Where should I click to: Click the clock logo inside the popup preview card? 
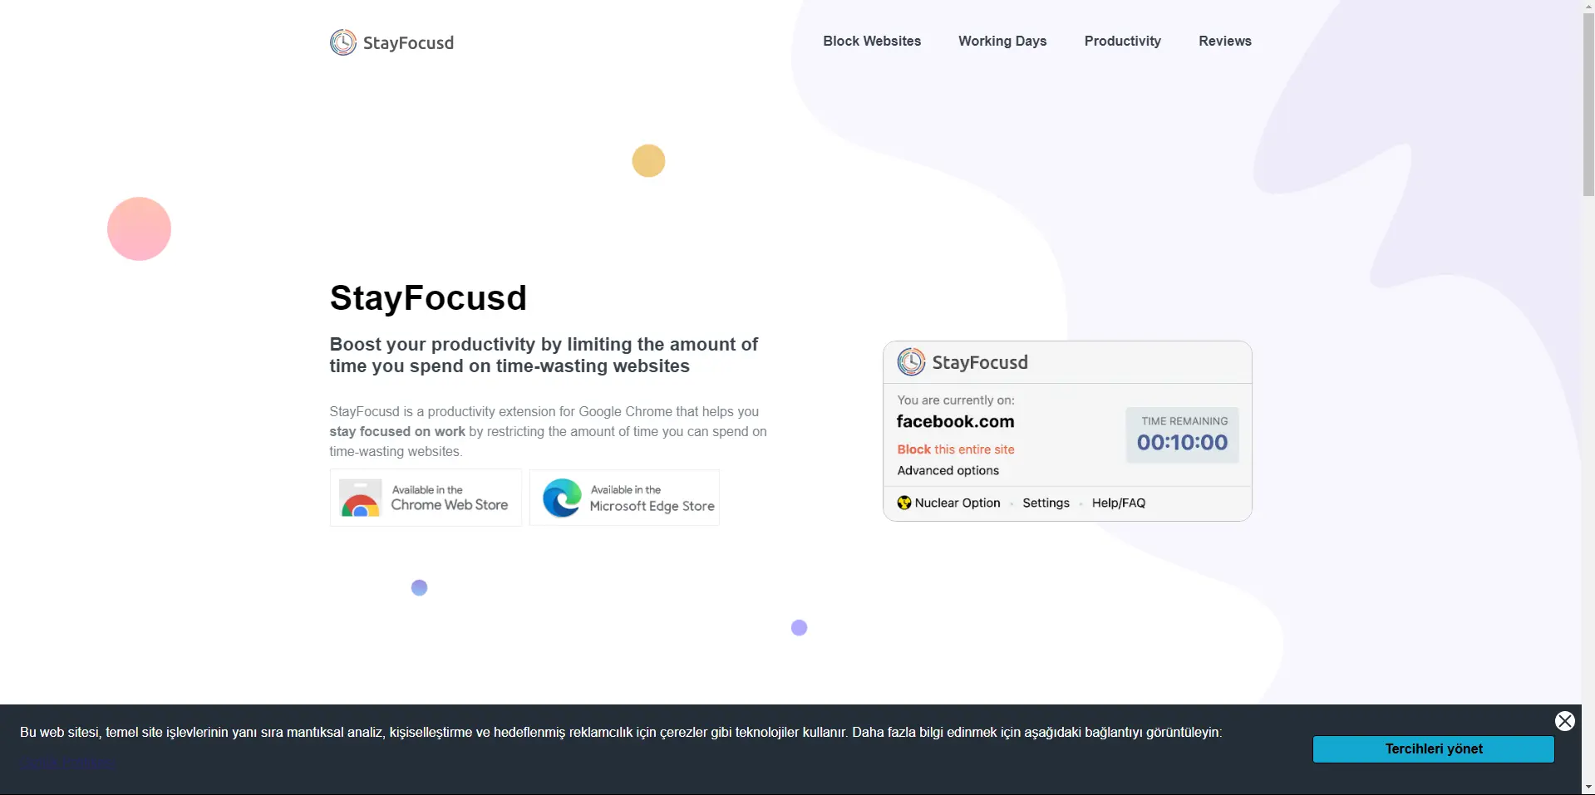911,362
